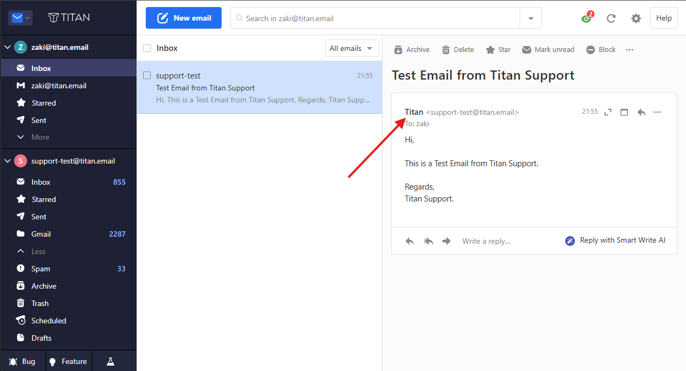Open zaki's Inbox folder
This screenshot has width=686, height=371.
pos(68,68)
